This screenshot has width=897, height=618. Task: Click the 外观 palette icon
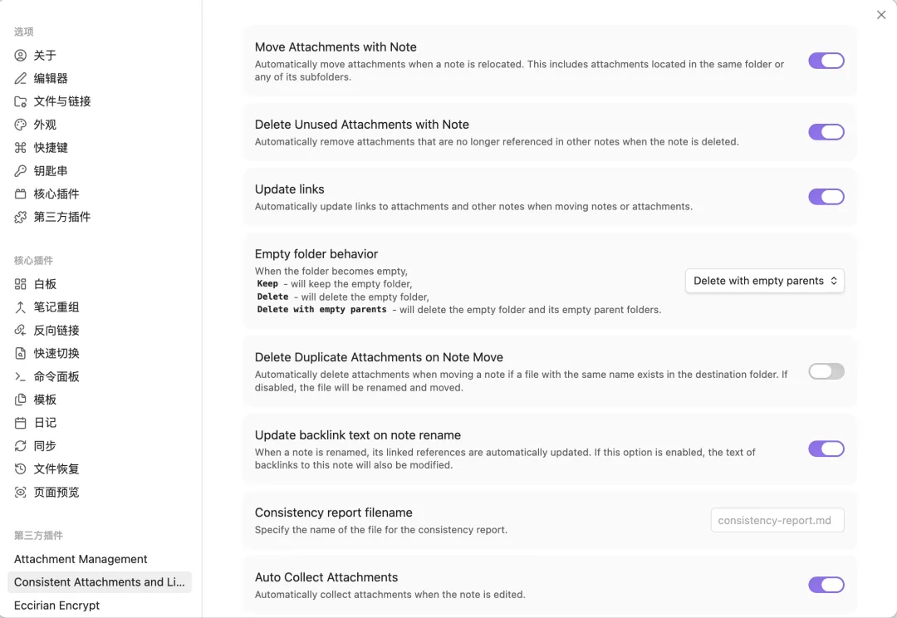tap(21, 125)
